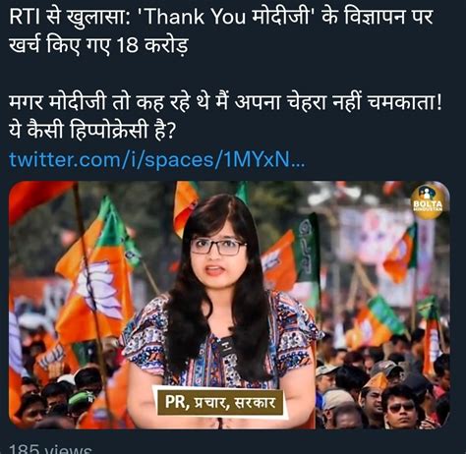Click the blurred white banner in background
This screenshot has width=466, height=454.
[377, 236]
